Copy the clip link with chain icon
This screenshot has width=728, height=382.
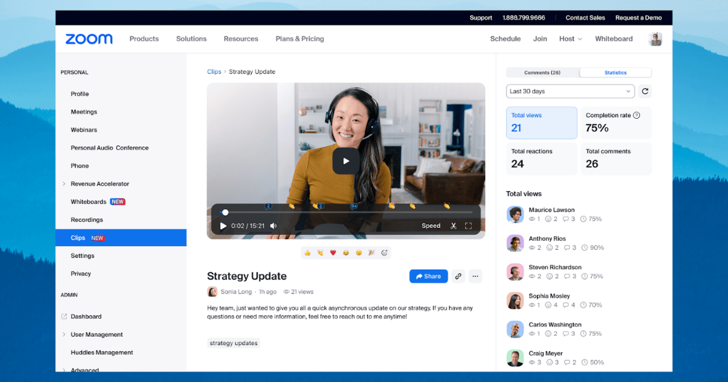459,276
